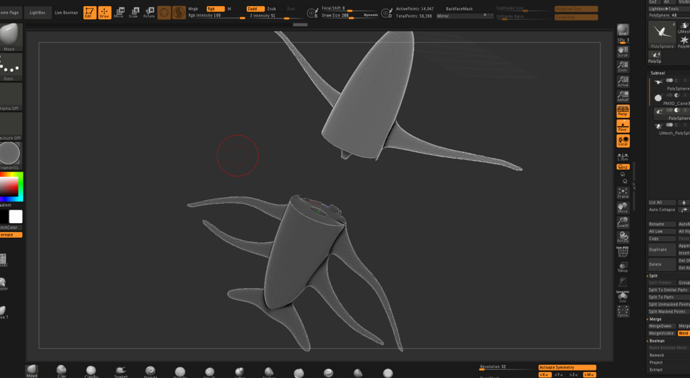Viewport: 690px width, 378px height.
Task: Toggle Local transformation button
Action: point(623,141)
